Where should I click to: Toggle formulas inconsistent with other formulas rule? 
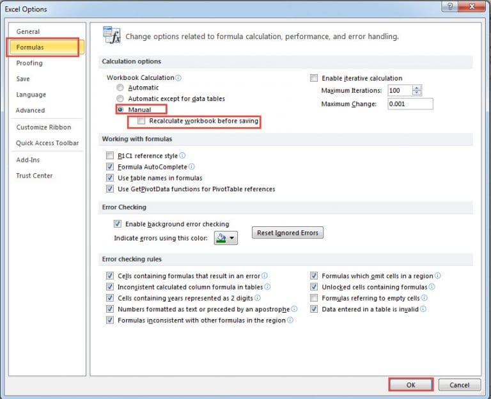[x=110, y=320]
